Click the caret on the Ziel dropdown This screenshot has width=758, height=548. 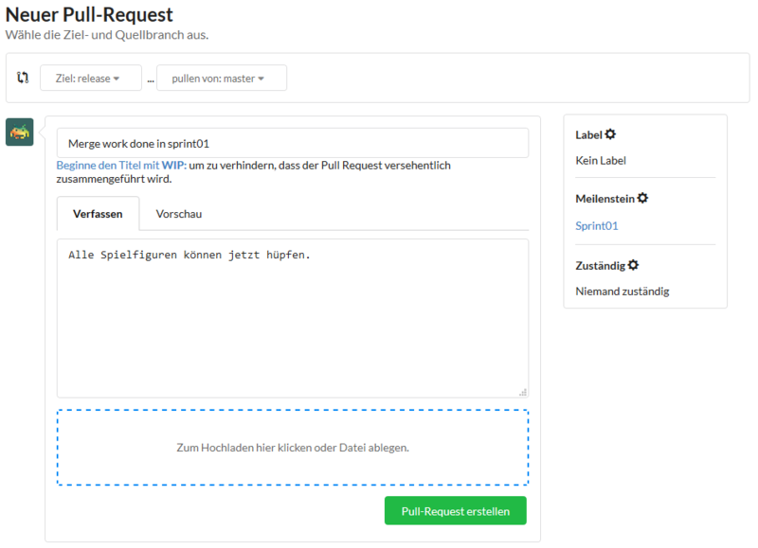pos(117,78)
